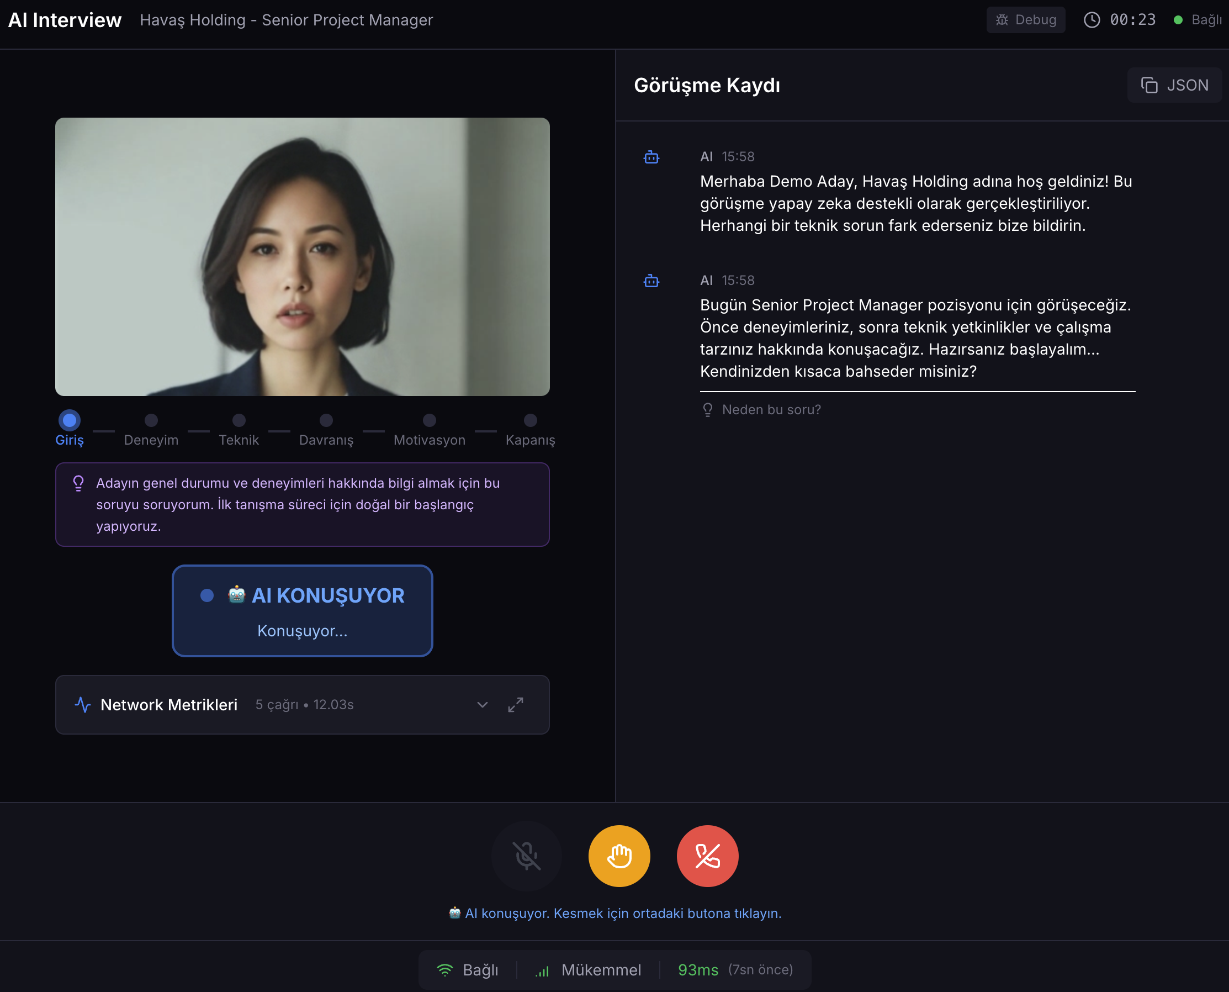End the call with red phone button
This screenshot has width=1229, height=992.
pyautogui.click(x=707, y=856)
